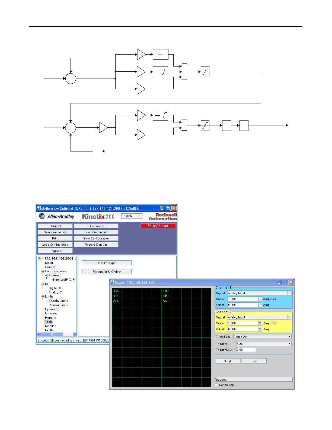Click Channel 2 Offset input field
The width and height of the screenshot is (332, 430).
[243, 329]
